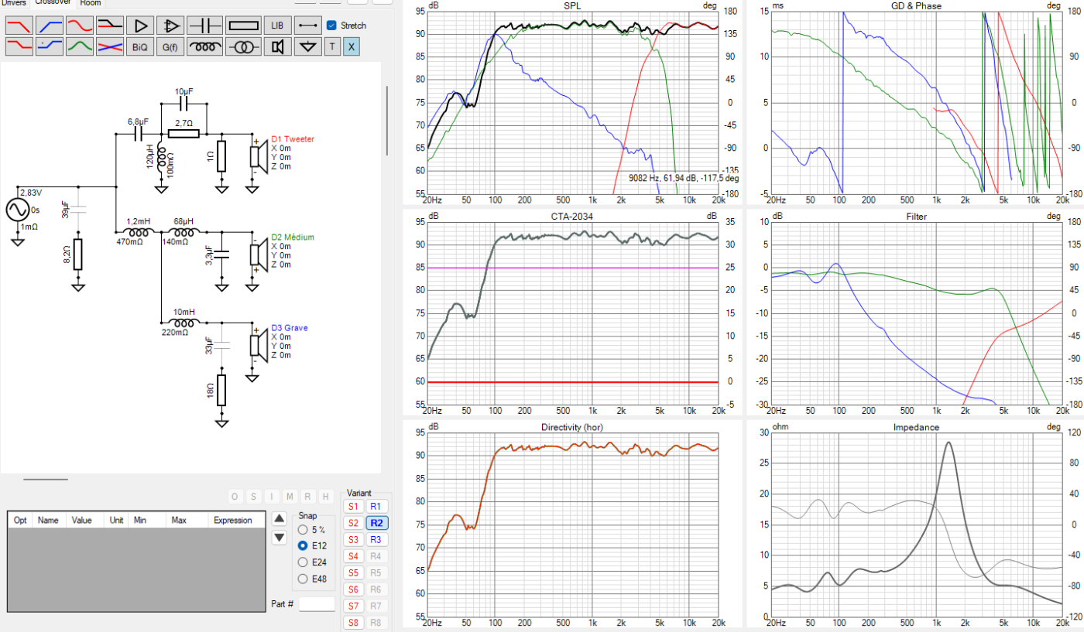Click the Part # input field
Viewport: 1084px width, 632px height.
point(317,603)
